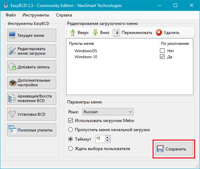Screen dimensions: 200x169
Task: Increase timeout with the up spinner arrow
Action: pyautogui.click(x=108, y=137)
